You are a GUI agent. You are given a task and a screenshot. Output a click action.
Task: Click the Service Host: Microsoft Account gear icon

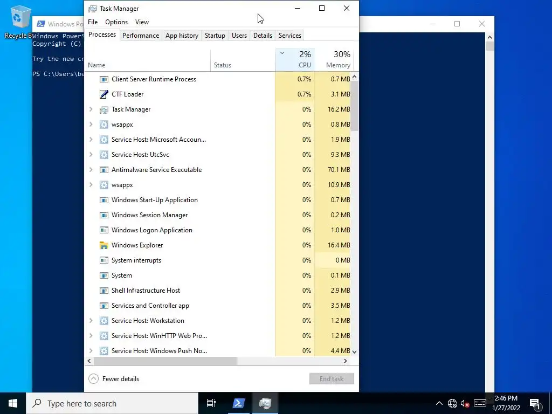pyautogui.click(x=103, y=140)
